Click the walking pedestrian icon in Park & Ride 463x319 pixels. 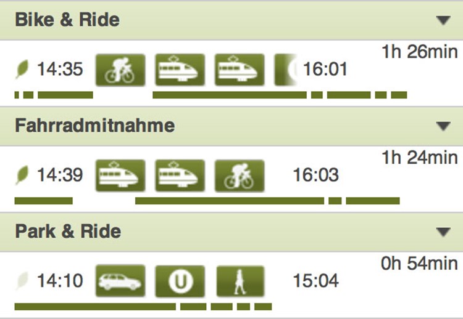tap(240, 281)
